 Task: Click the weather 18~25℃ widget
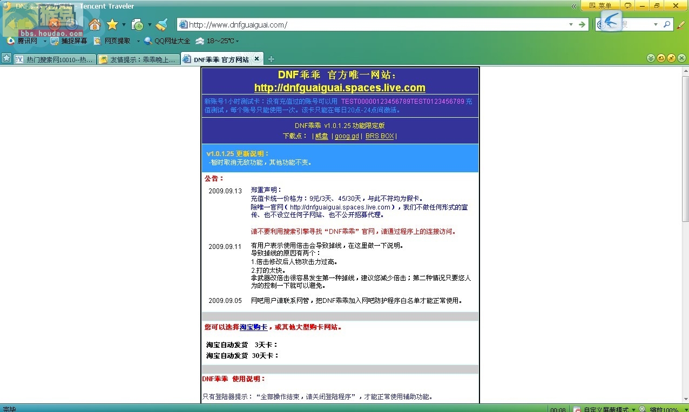[x=215, y=40]
